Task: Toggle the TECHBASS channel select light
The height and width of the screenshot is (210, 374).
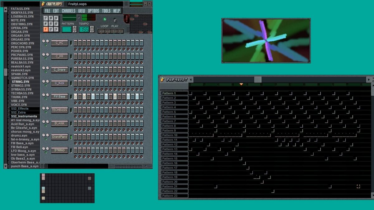Action: point(71,110)
